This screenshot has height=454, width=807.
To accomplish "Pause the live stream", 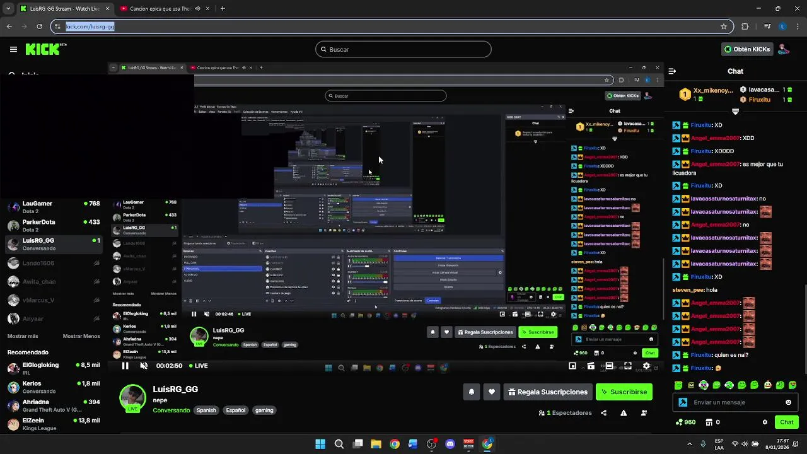I will coord(125,366).
